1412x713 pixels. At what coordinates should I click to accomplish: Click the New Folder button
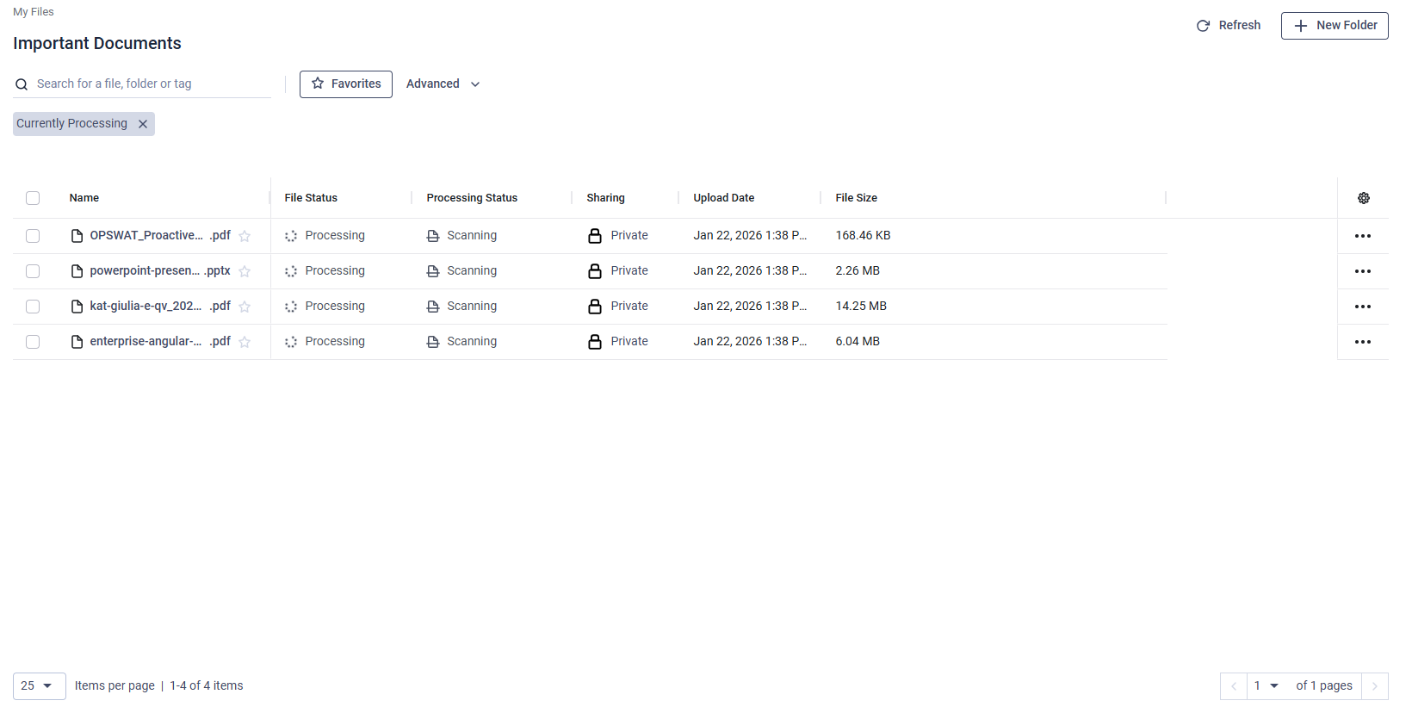coord(1334,26)
